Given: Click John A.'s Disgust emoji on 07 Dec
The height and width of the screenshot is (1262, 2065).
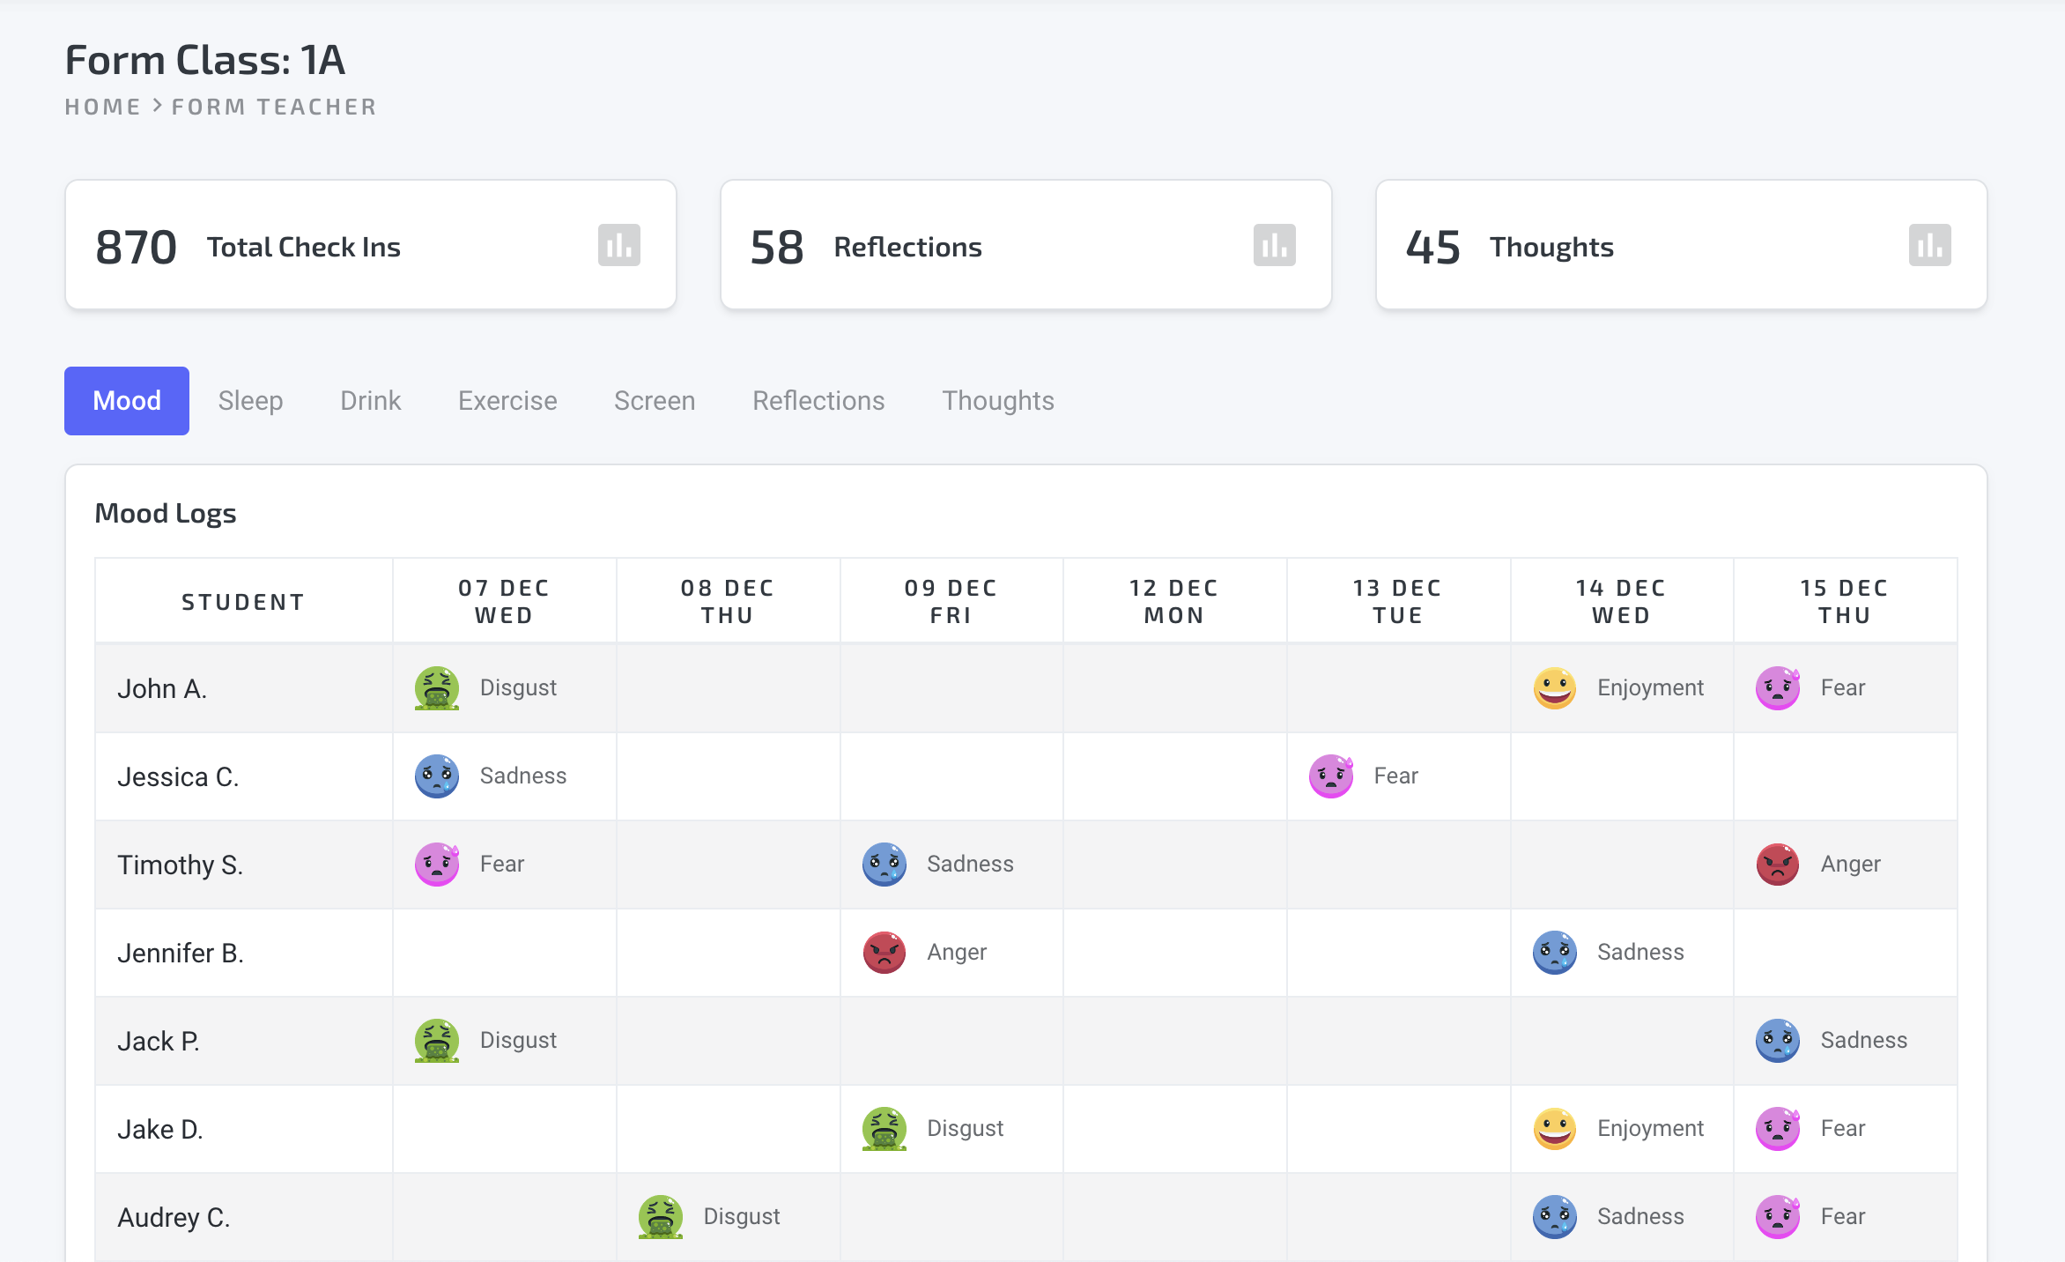Looking at the screenshot, I should coord(437,688).
